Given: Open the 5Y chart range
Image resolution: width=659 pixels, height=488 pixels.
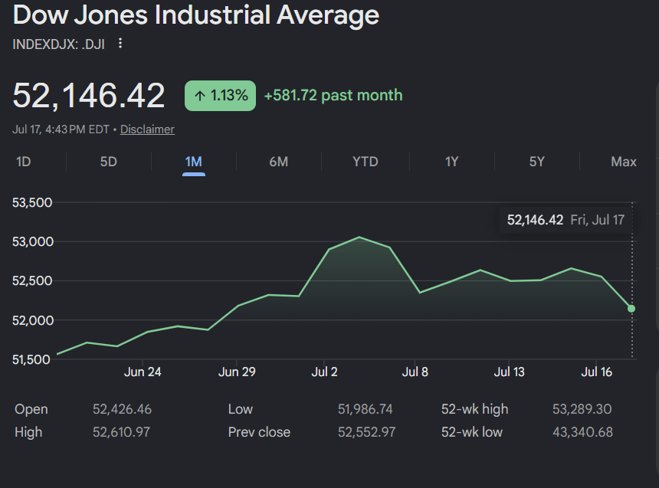Looking at the screenshot, I should click(536, 162).
